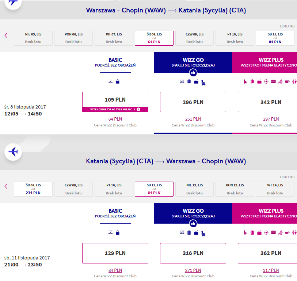The width and height of the screenshot is (297, 281).
Task: Click seat icon under outbound WIZZ PLUS
Action: pos(245,81)
